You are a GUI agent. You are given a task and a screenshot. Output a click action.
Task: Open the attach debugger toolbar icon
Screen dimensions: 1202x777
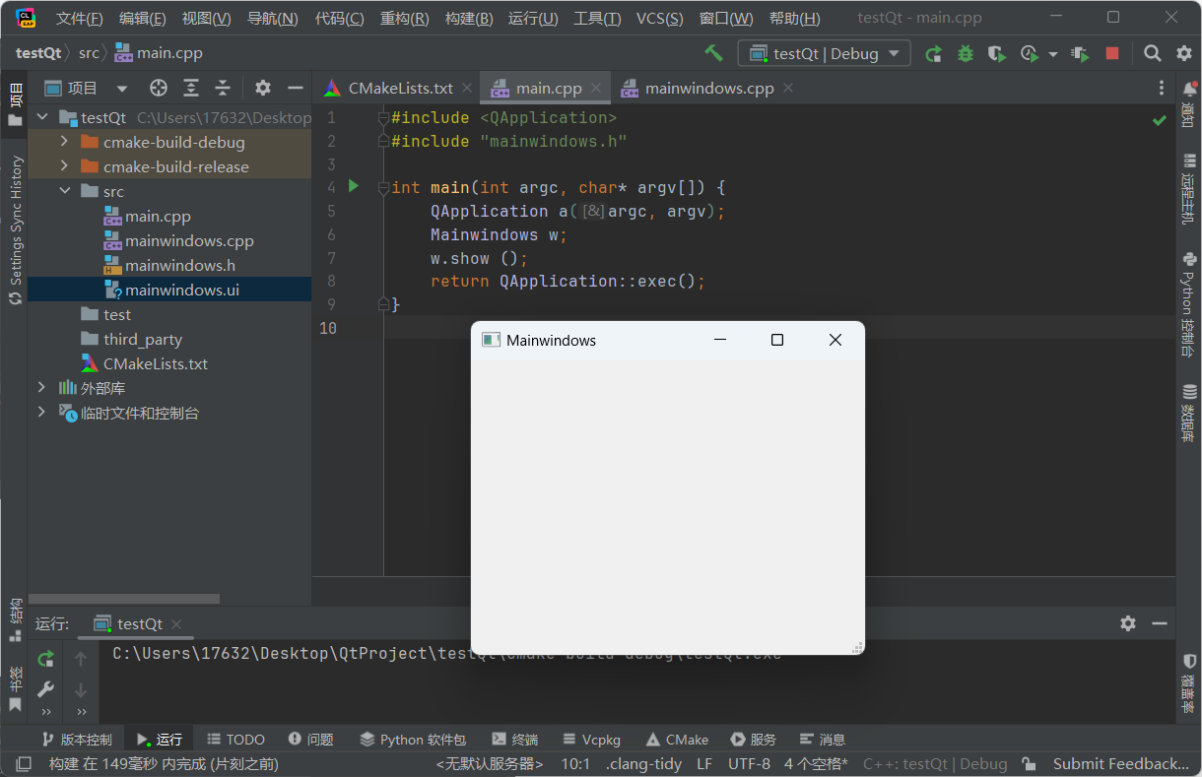click(1080, 53)
